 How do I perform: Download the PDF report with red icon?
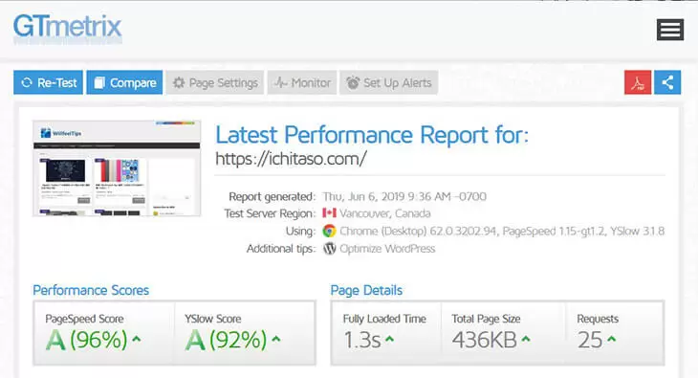tap(638, 82)
